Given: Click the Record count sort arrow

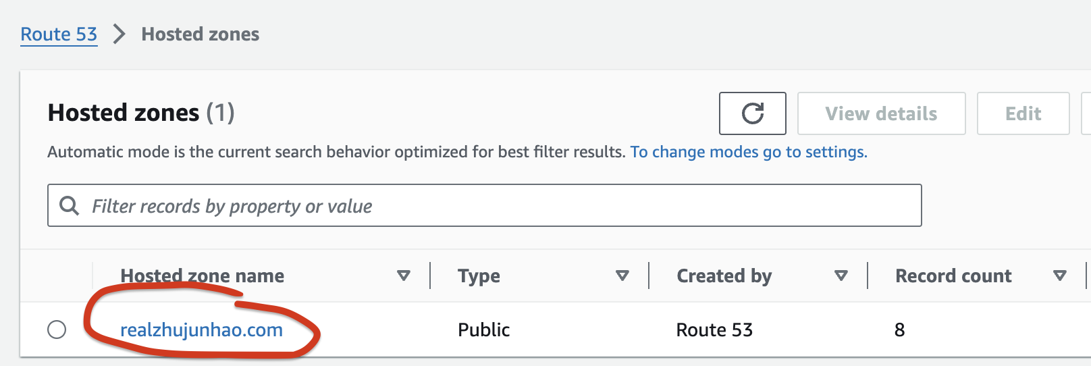Looking at the screenshot, I should tap(1060, 276).
